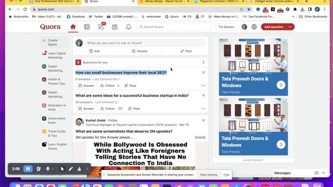Open Facebook bookmark
The image size is (333, 187).
(x=75, y=17)
